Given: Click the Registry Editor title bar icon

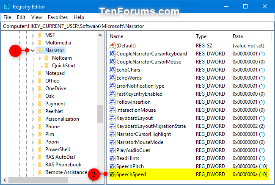Looking at the screenshot, I should (x=7, y=7).
